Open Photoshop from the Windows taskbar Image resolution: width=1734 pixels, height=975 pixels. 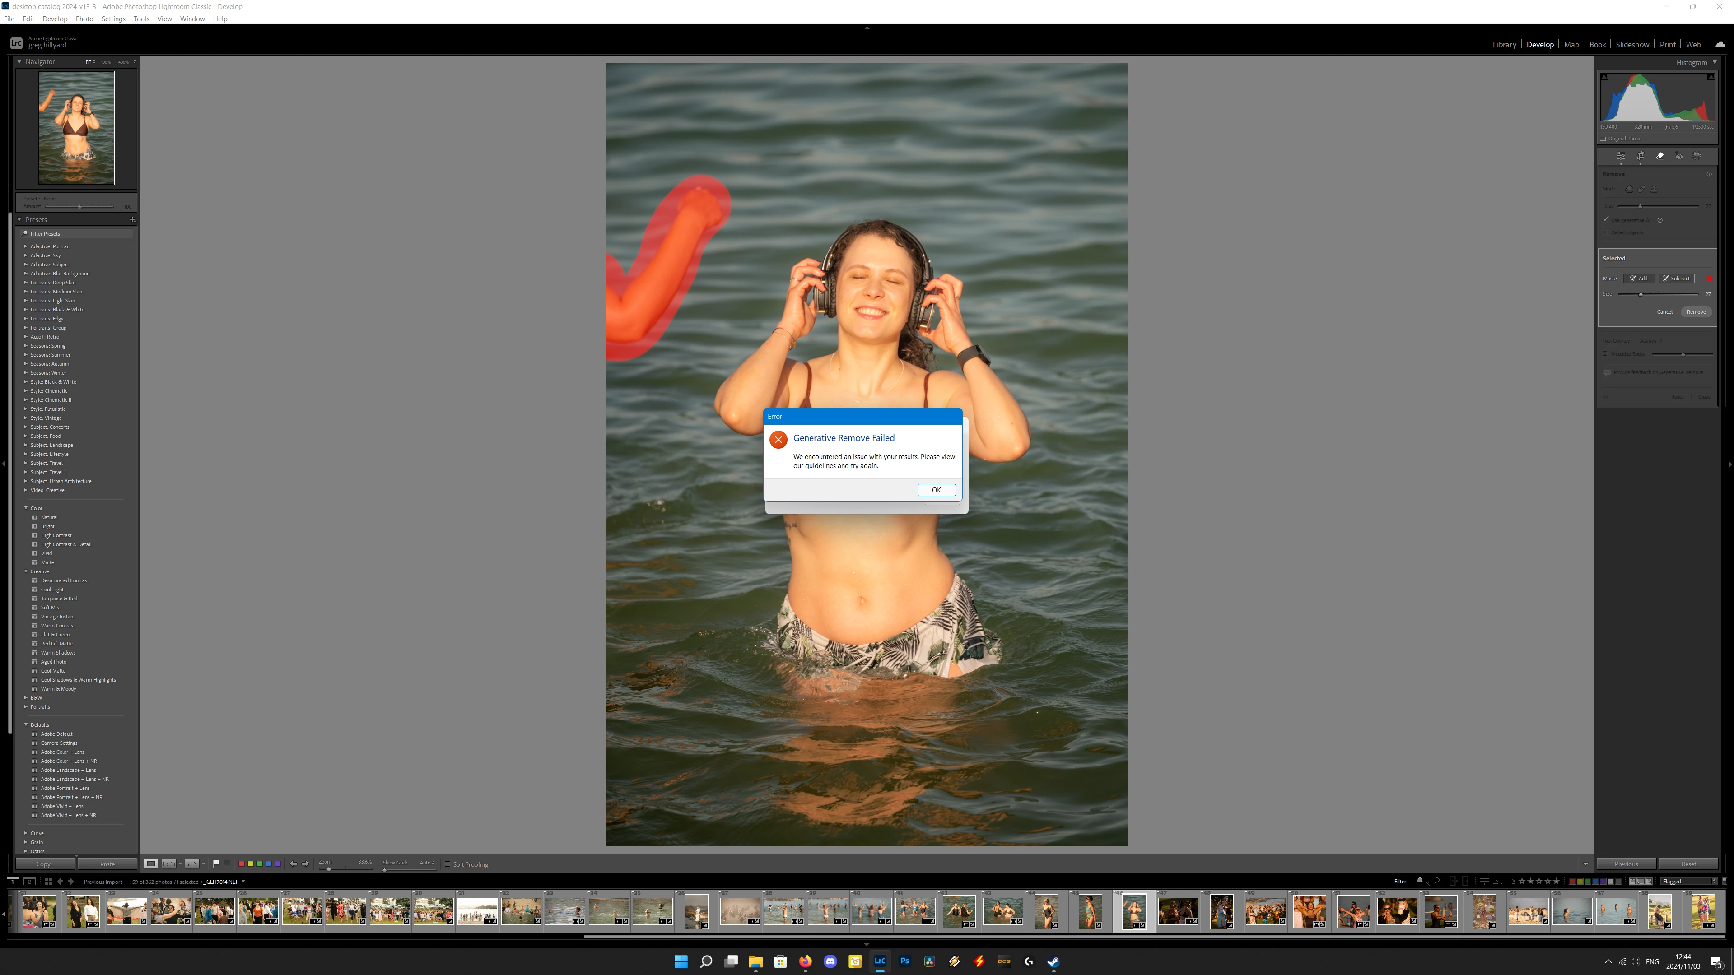[904, 961]
